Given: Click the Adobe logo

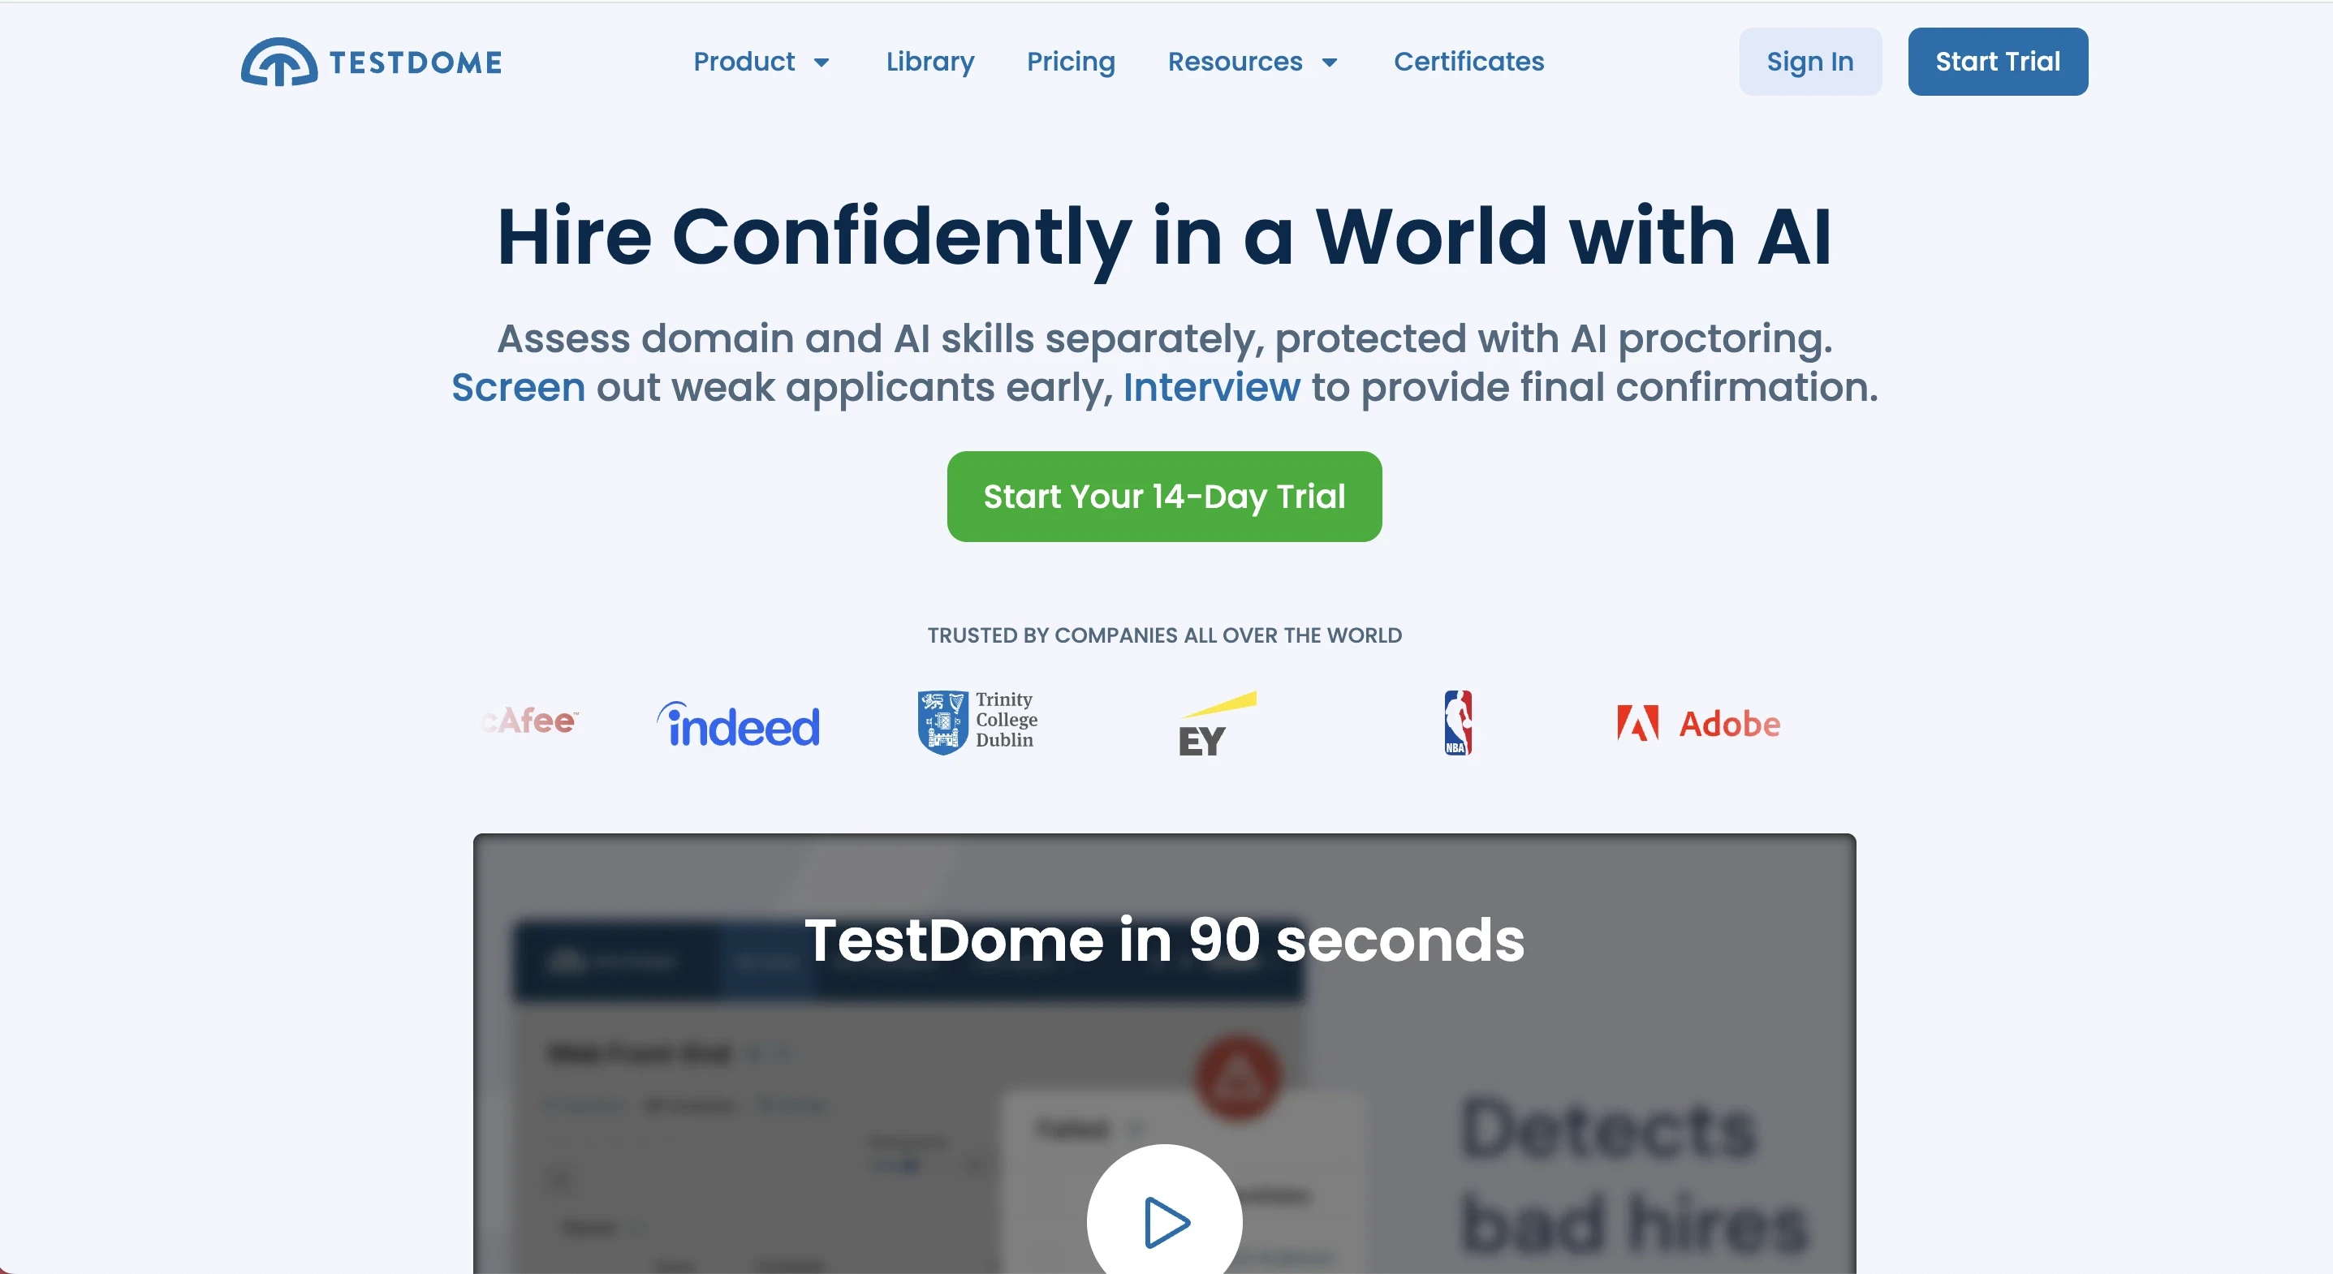Looking at the screenshot, I should coord(1698,724).
